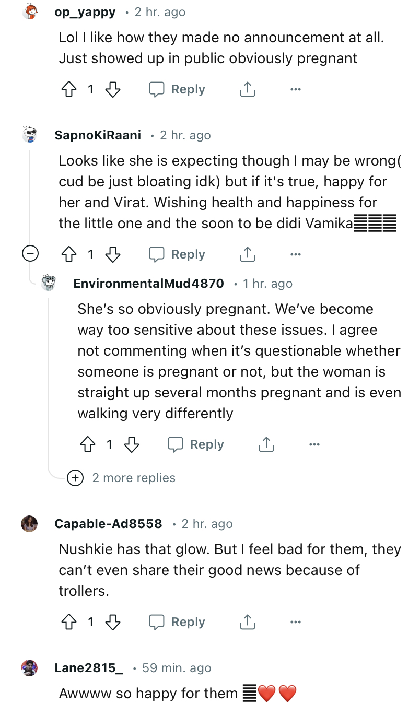Viewport: 420px width, 704px height.
Task: Open overflow menu on SapnoKiRaani's comment
Action: click(295, 255)
